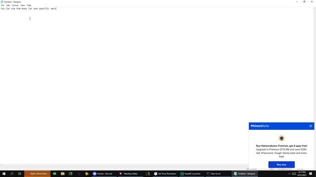Open File Explorer from the taskbar
Screen dimensions: 316x177
pos(63,174)
